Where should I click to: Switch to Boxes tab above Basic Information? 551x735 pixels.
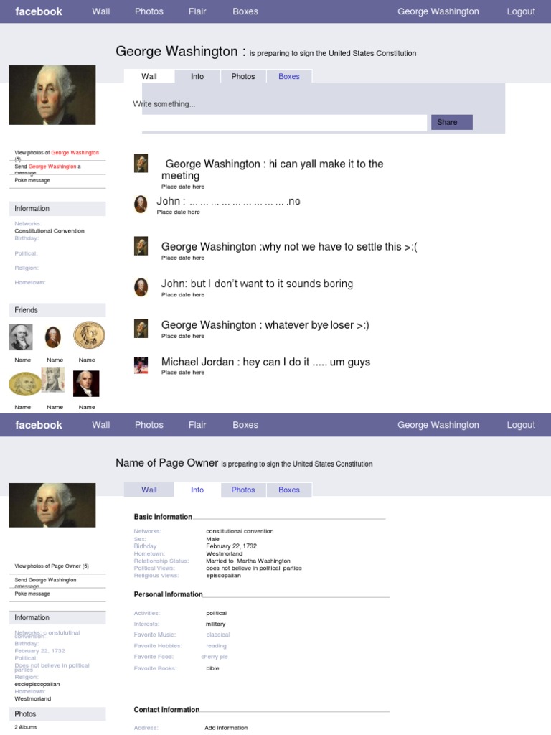click(289, 490)
